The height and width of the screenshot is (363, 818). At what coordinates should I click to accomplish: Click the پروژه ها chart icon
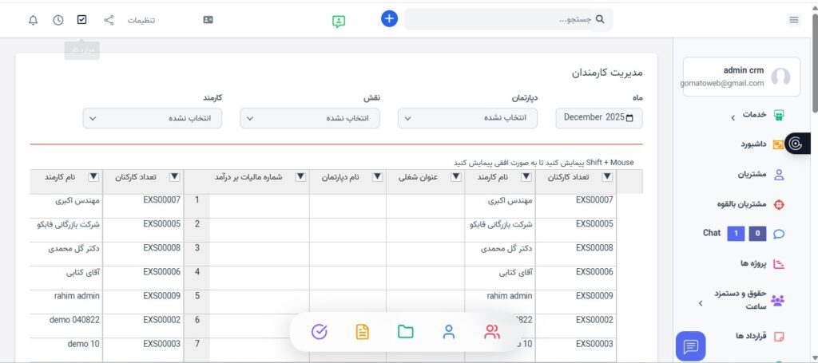(779, 264)
